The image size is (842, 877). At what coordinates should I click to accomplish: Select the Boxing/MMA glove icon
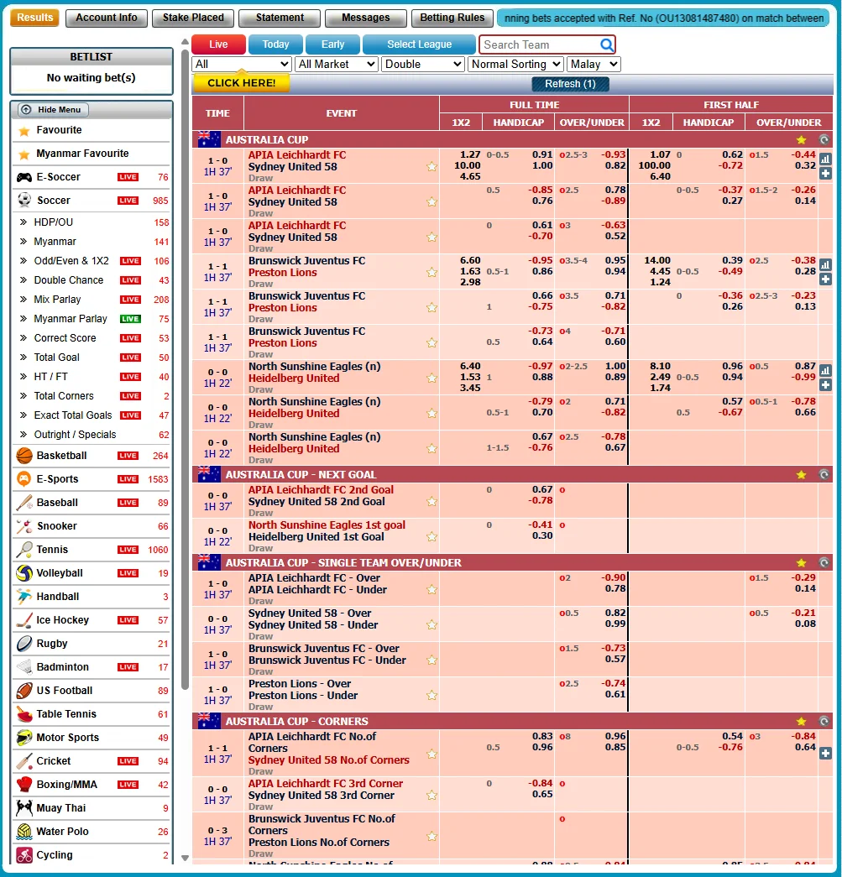click(x=24, y=785)
